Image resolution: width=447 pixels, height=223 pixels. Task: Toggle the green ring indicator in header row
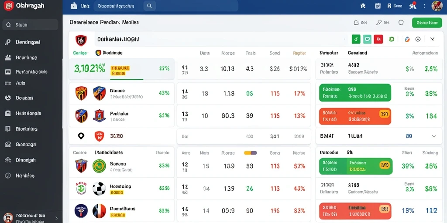tap(392, 39)
